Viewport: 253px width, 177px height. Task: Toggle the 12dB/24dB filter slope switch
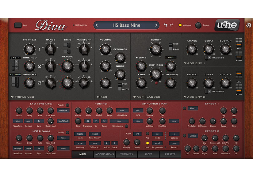171,47
